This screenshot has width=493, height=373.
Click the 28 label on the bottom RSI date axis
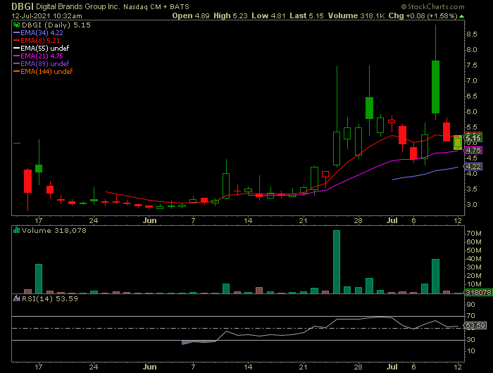[358, 367]
